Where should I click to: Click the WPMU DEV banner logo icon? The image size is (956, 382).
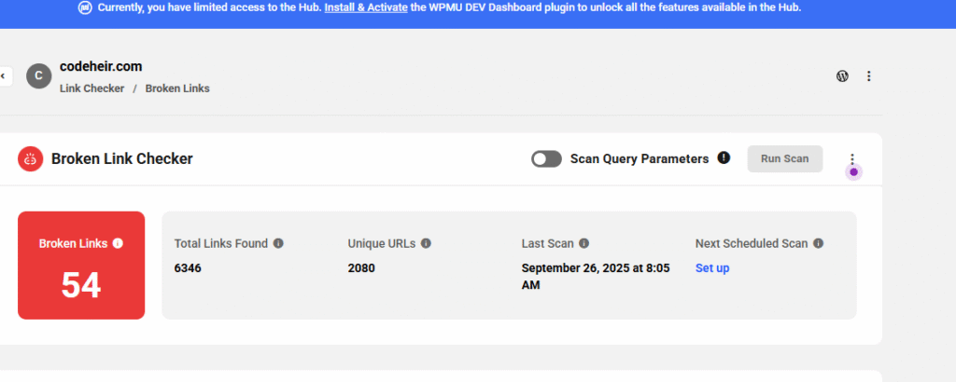pos(85,7)
